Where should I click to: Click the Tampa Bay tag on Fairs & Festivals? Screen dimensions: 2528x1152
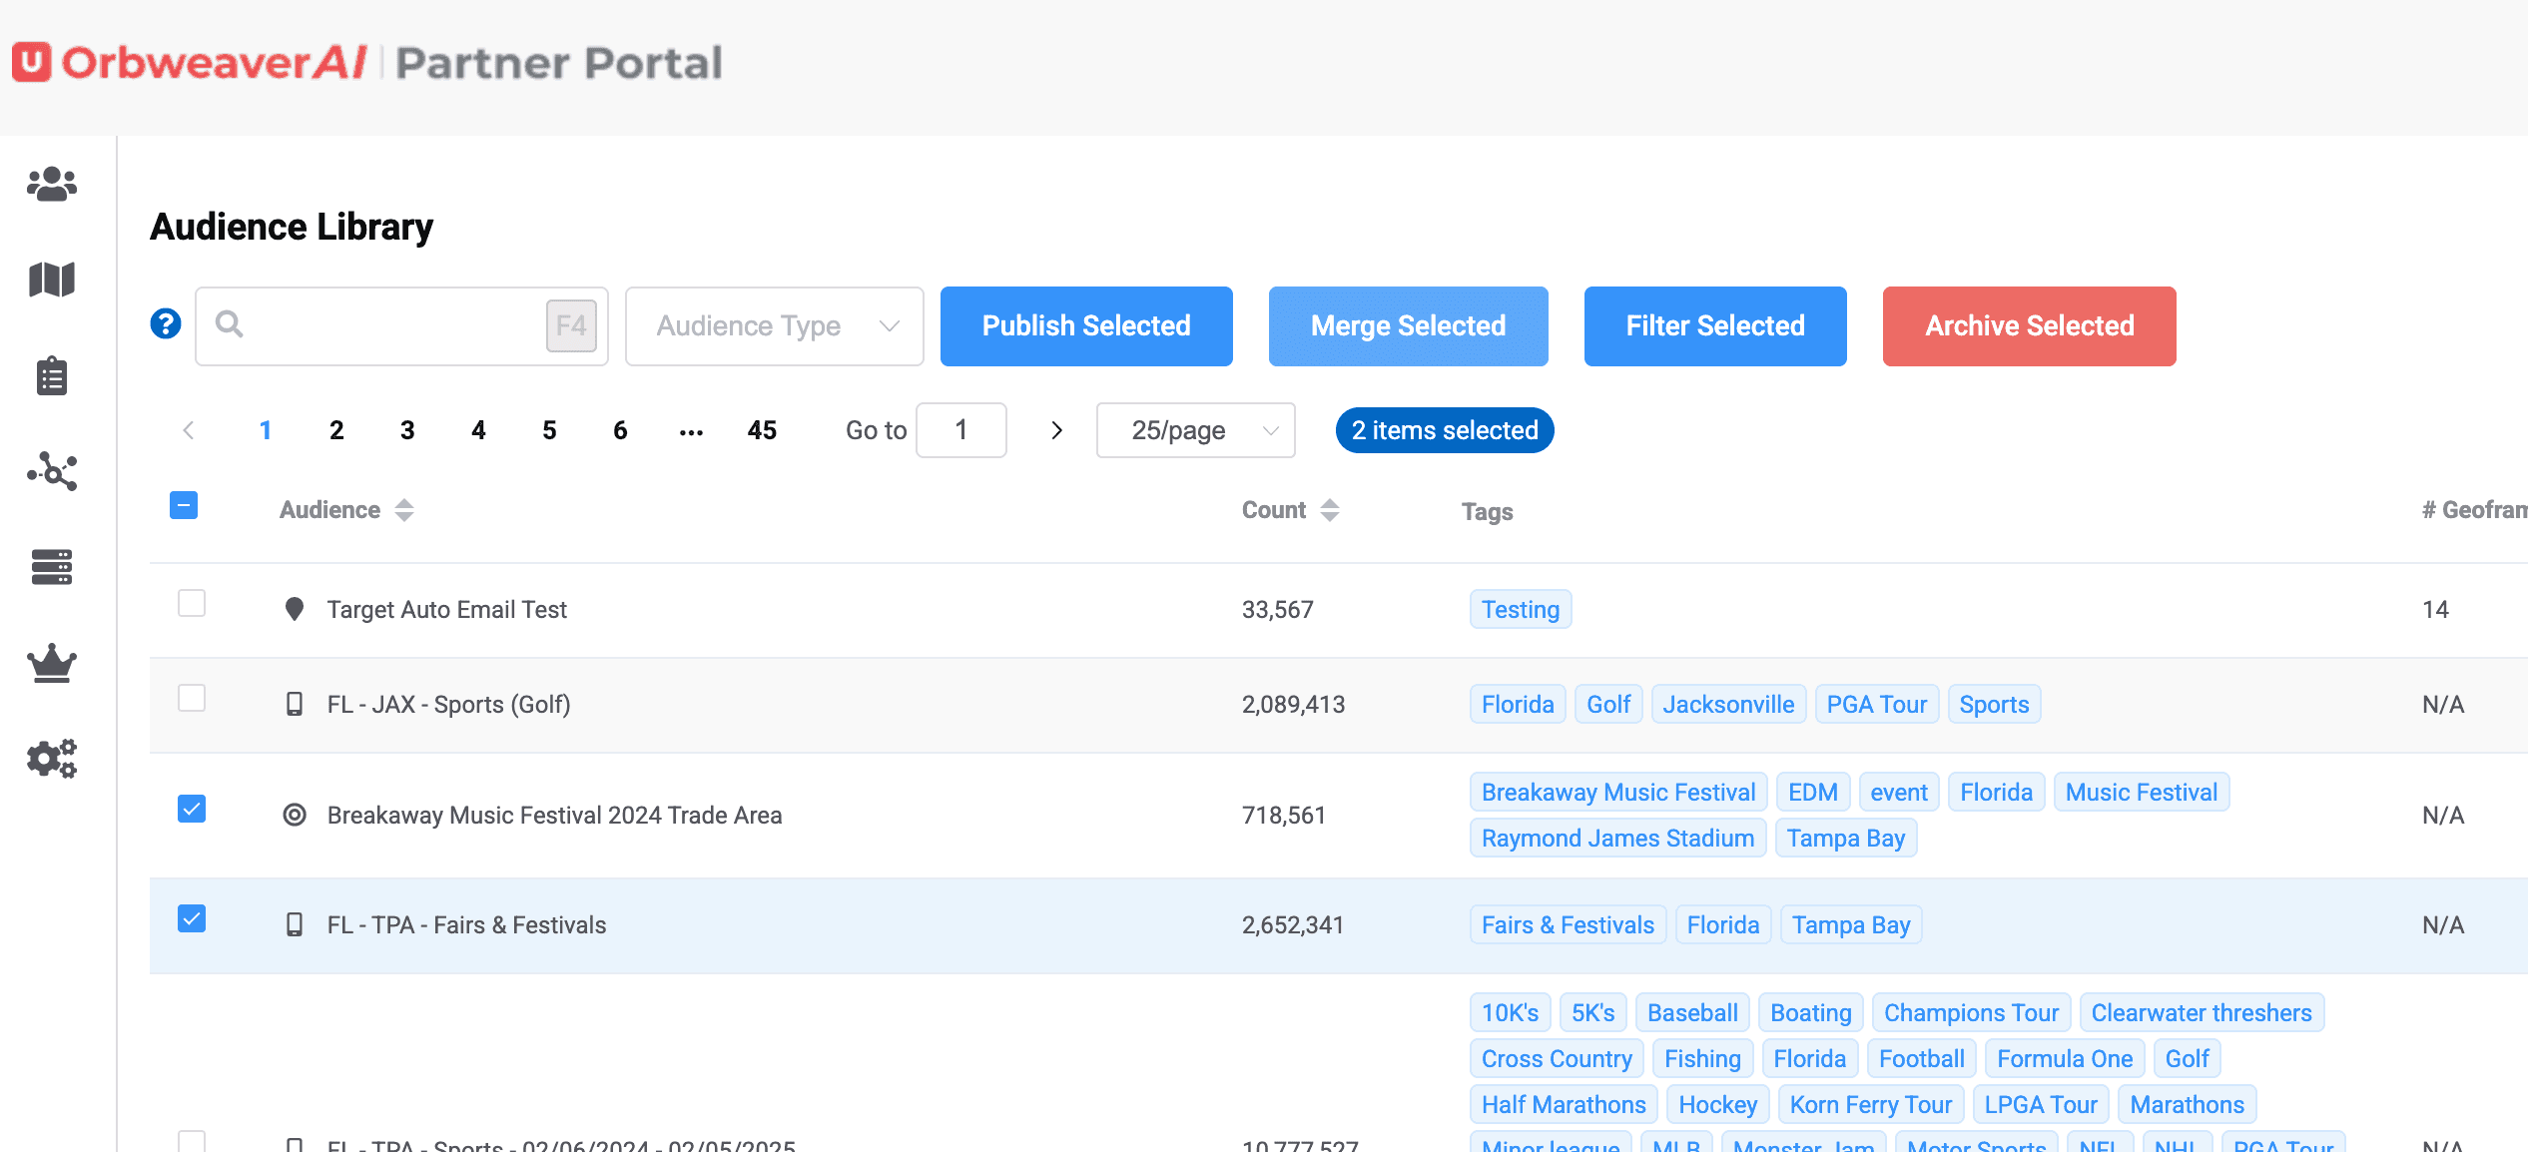point(1850,925)
